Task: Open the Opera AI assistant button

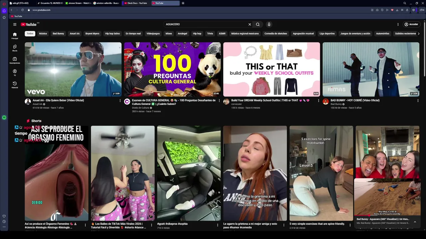Action: pyautogui.click(x=421, y=10)
